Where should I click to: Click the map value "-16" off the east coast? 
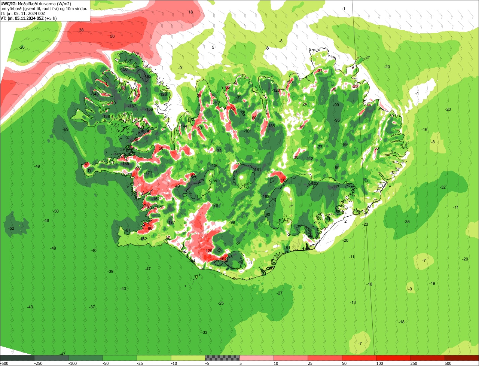click(x=424, y=129)
